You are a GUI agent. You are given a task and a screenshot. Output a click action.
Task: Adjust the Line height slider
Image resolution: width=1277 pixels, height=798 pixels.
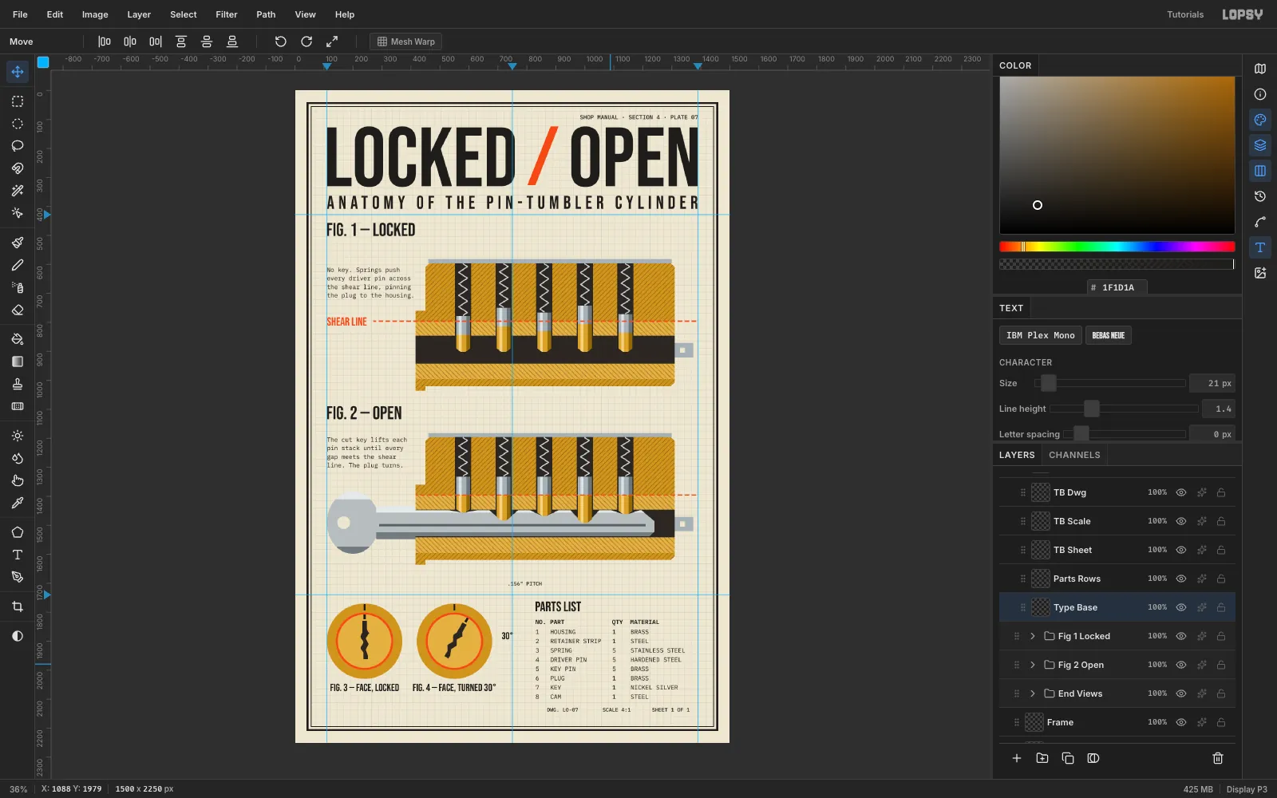click(x=1124, y=409)
